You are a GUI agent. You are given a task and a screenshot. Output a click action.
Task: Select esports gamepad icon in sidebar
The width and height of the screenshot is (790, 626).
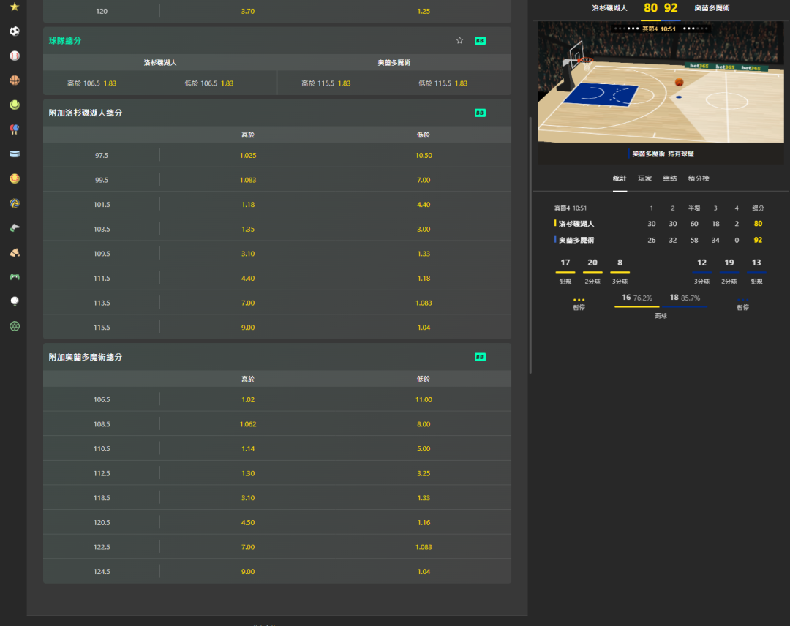tap(15, 277)
